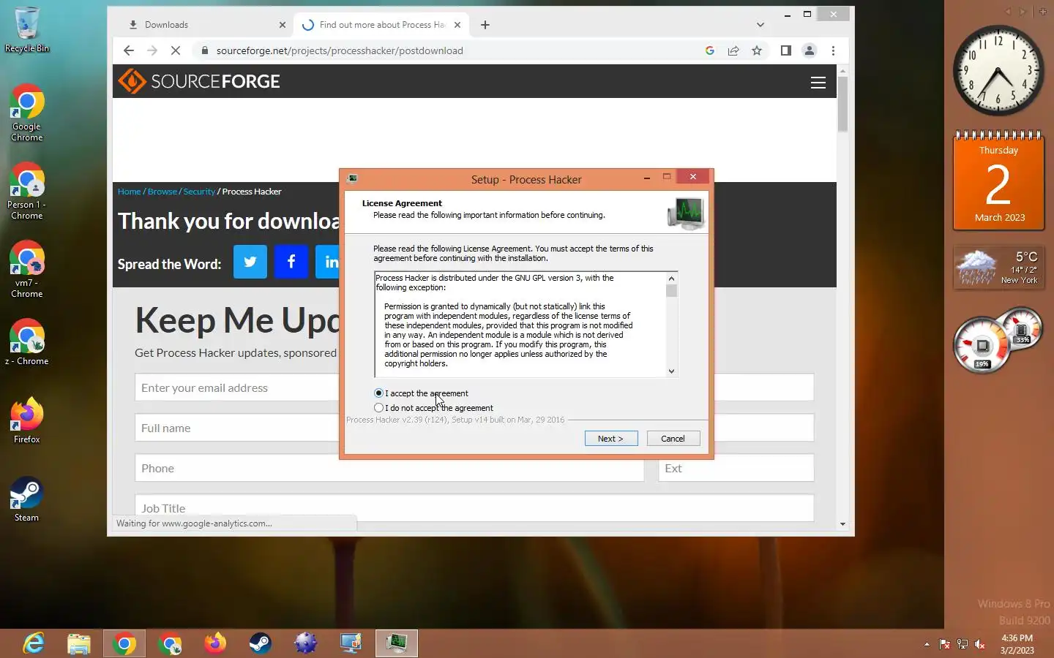The image size is (1054, 658).
Task: Select 'I do not accept the agreement' option
Action: 378,408
